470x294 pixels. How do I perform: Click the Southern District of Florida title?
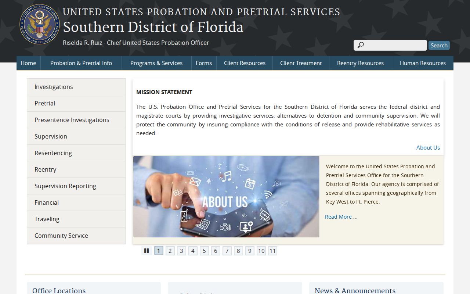coord(153,27)
